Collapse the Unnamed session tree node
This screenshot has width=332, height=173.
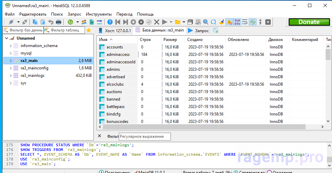click(x=6, y=38)
